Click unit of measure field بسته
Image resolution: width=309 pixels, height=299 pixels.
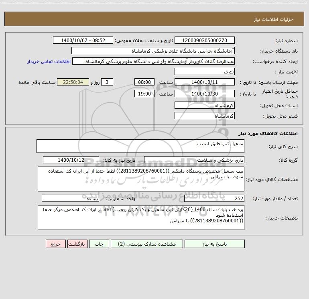point(70,199)
